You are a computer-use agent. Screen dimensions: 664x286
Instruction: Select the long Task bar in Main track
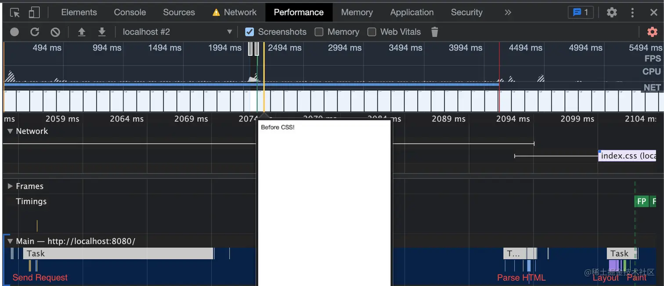(x=118, y=253)
